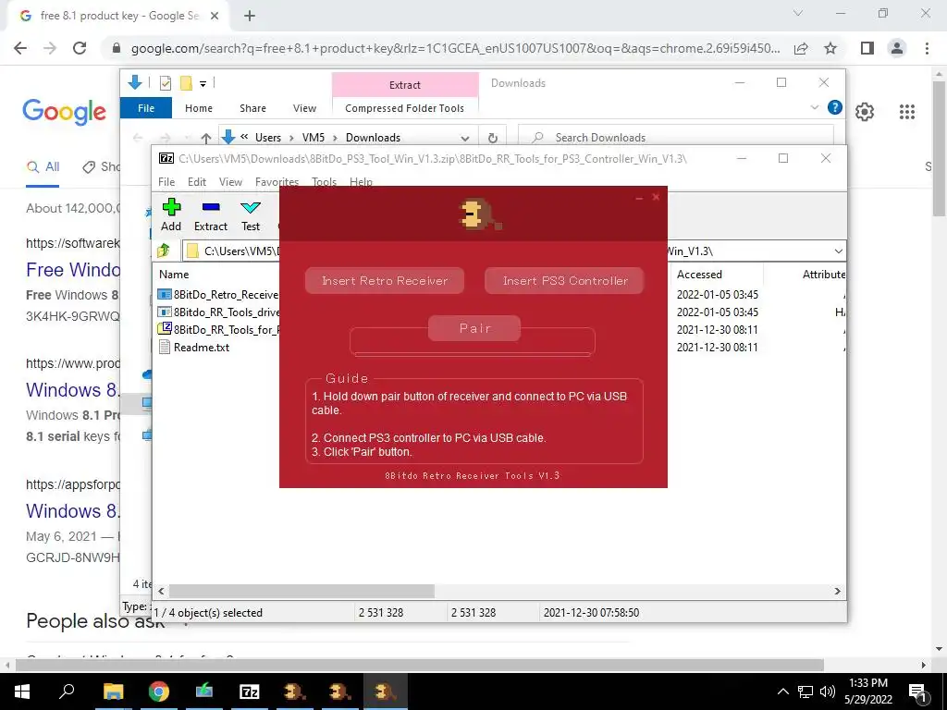Open Explorer help question mark icon
Screen dimensions: 947x710
[835, 107]
